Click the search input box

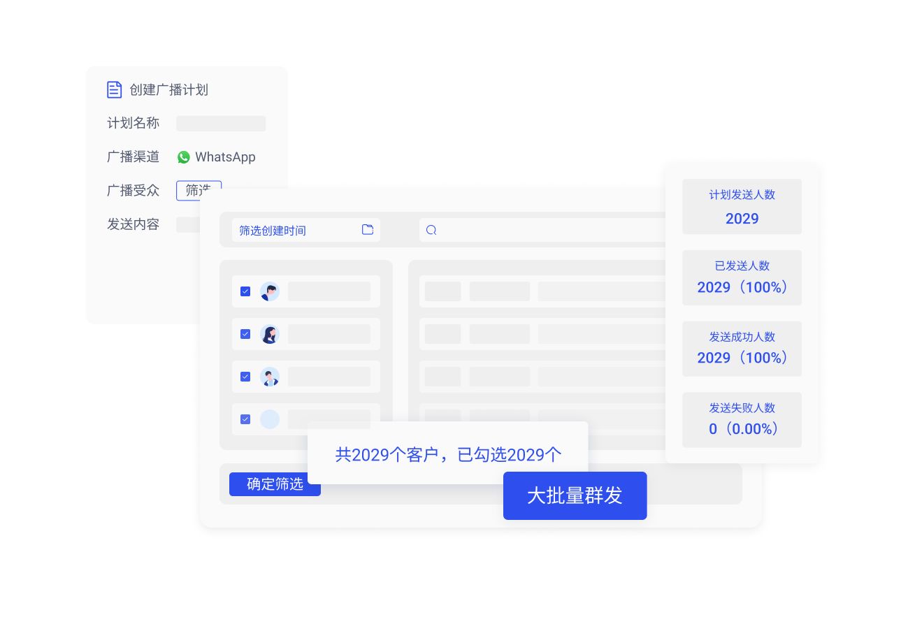[x=543, y=230]
